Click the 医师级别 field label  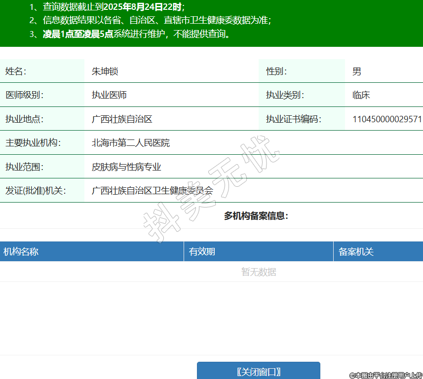[24, 95]
